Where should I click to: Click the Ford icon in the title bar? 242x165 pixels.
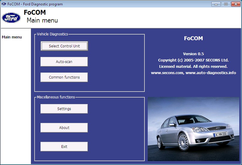[x=4, y=4]
